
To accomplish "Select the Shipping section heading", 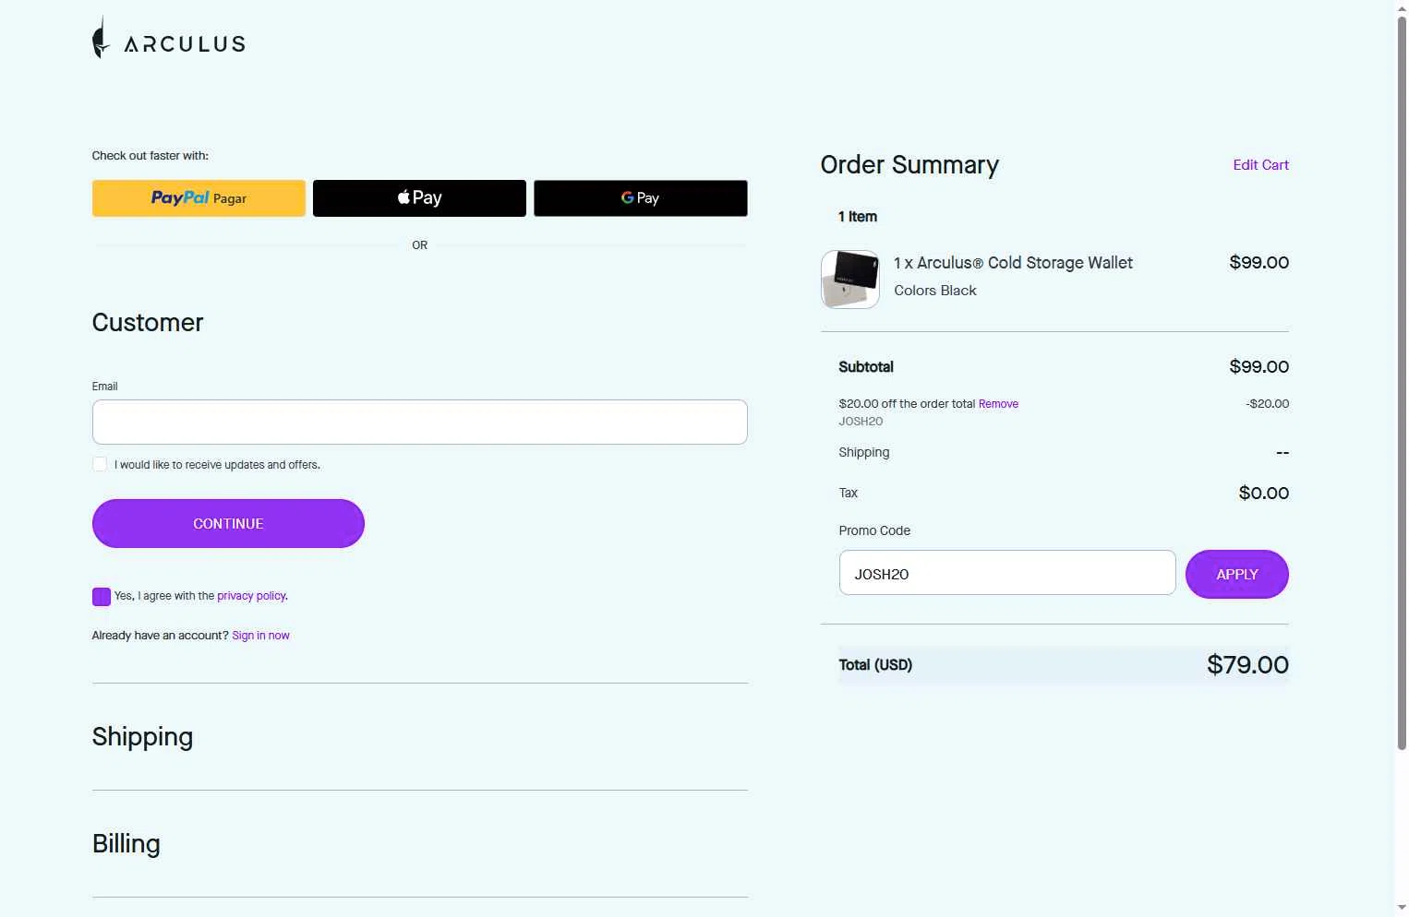I will coord(142,737).
